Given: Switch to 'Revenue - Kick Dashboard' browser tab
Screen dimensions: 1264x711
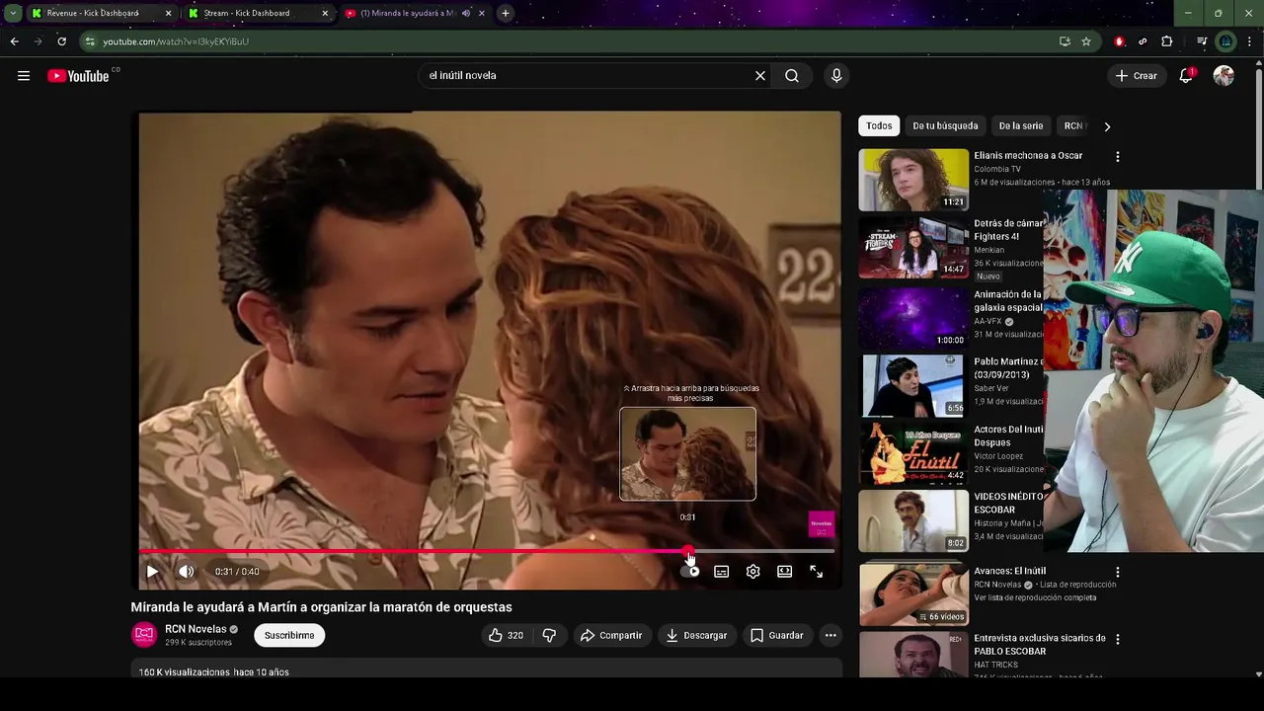Looking at the screenshot, I should (x=102, y=14).
